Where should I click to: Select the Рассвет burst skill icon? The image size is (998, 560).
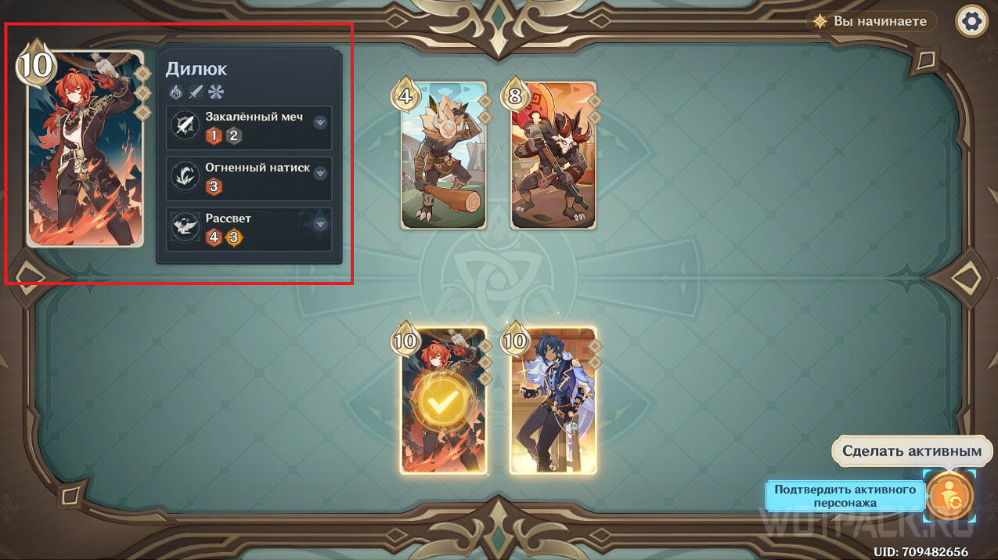pos(186,227)
